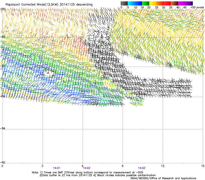Click the 15 longitude axis label

pyautogui.click(x=203, y=166)
